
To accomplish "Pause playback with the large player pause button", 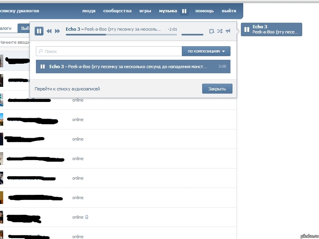I will (39, 31).
